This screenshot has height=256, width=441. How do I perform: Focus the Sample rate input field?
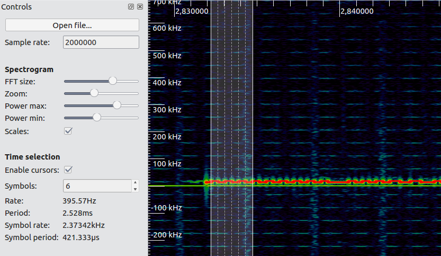coord(101,42)
